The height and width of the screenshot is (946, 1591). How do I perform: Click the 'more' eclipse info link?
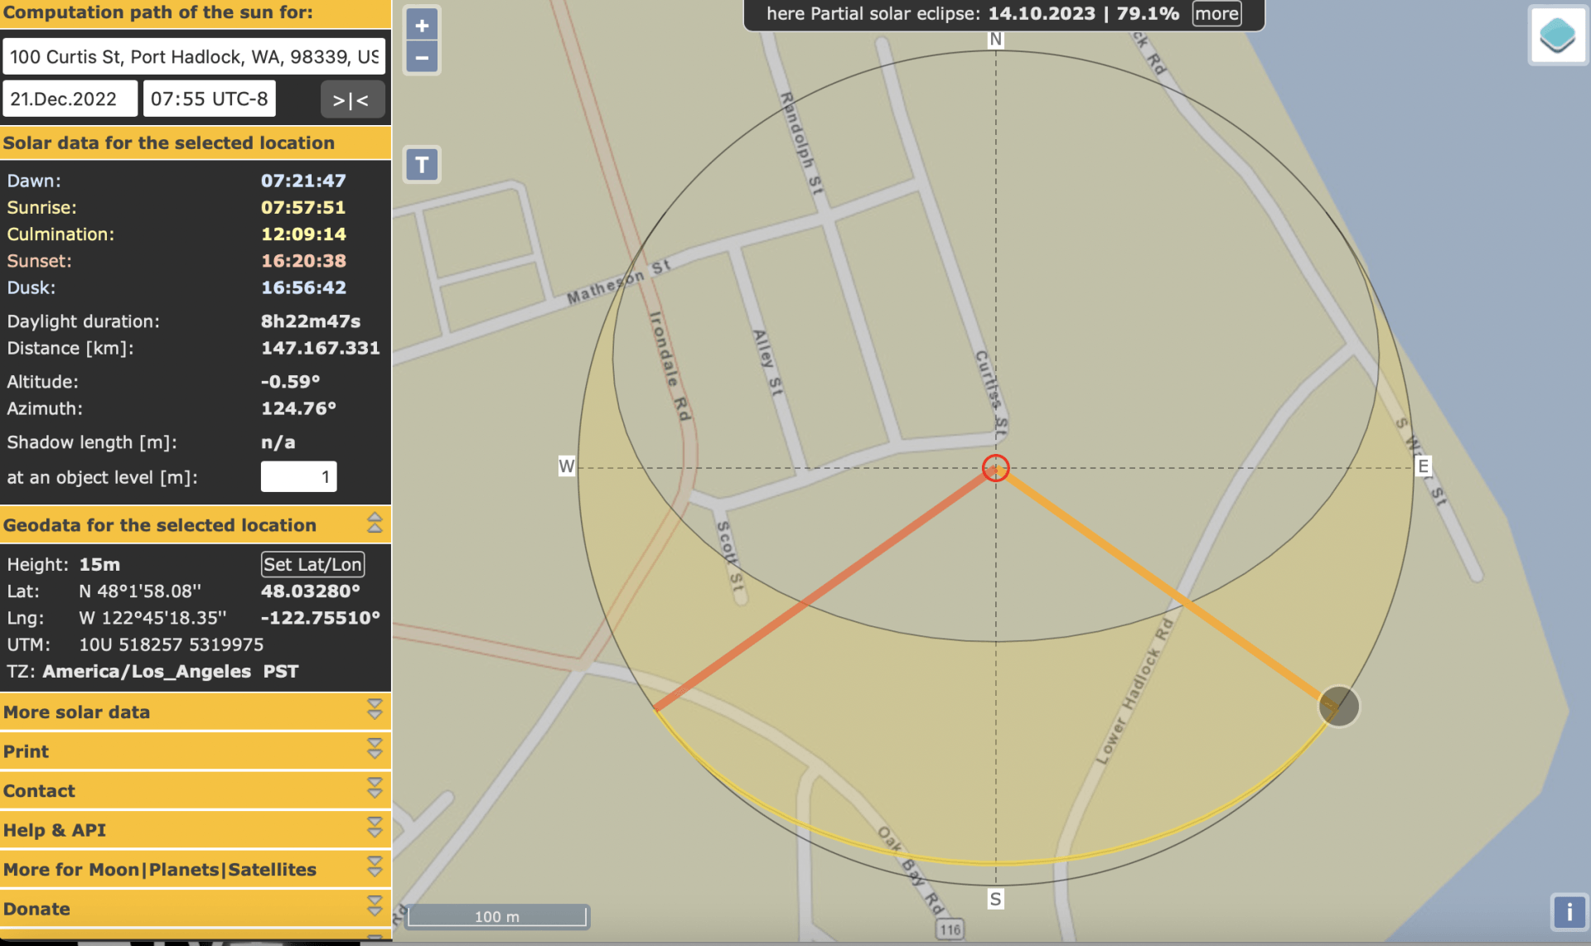[x=1216, y=13]
